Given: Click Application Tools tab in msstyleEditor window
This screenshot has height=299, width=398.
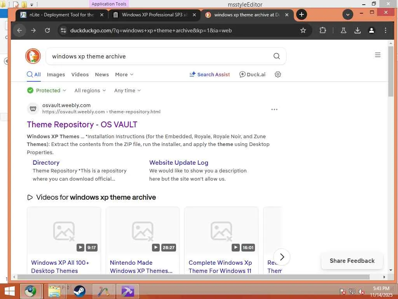Looking at the screenshot, I should tap(109, 4).
